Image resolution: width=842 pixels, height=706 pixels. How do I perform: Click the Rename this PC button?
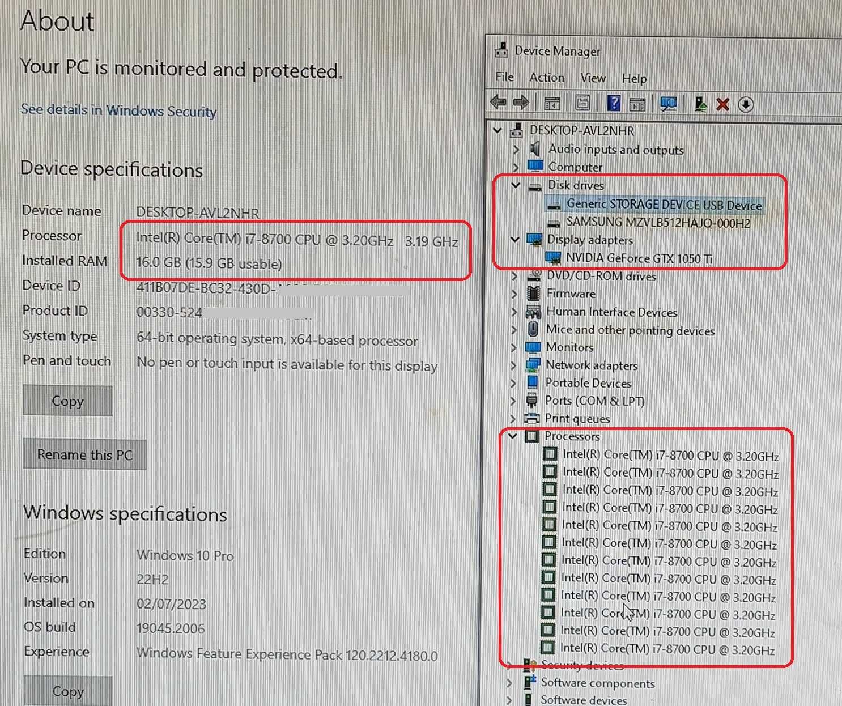coord(84,454)
